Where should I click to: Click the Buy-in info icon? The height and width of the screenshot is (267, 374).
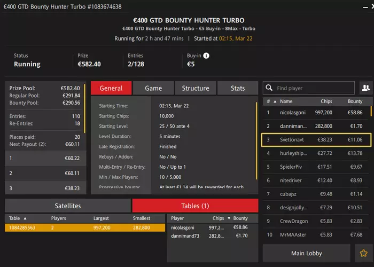point(206,56)
